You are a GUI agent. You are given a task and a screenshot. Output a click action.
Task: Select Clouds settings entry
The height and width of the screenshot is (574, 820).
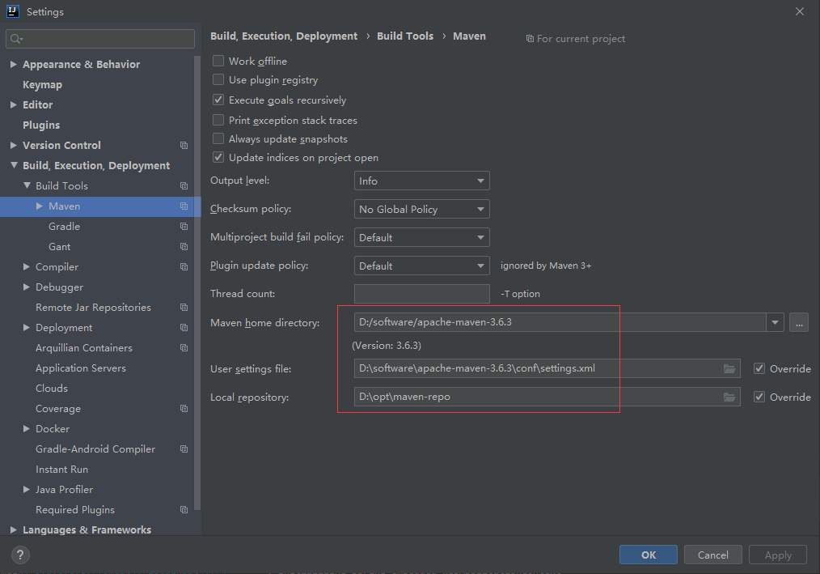pos(52,389)
